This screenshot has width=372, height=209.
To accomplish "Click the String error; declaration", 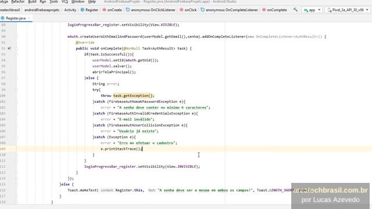I will pos(106,84).
